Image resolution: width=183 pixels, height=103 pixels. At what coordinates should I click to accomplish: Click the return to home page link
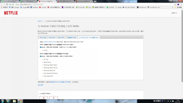[40, 85]
